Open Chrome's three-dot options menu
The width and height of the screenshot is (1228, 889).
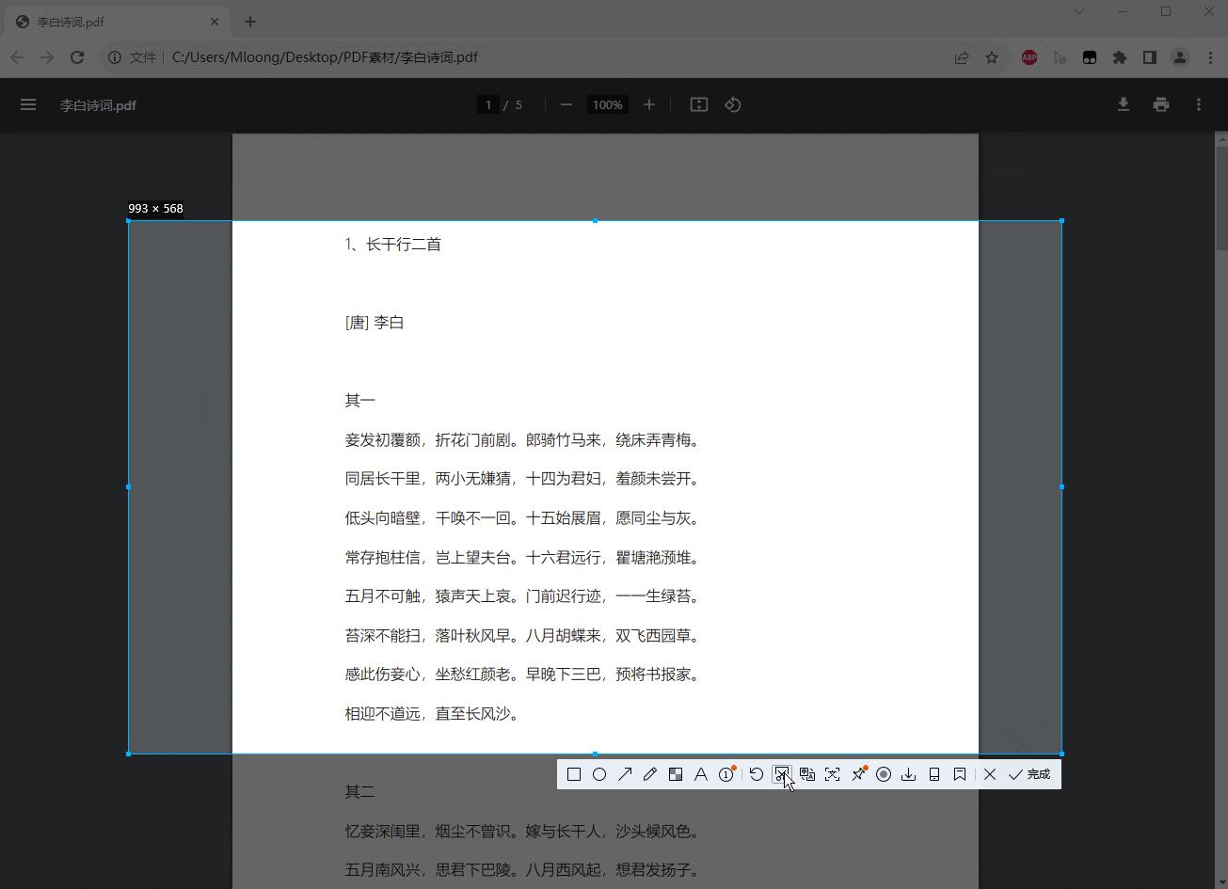tap(1212, 57)
